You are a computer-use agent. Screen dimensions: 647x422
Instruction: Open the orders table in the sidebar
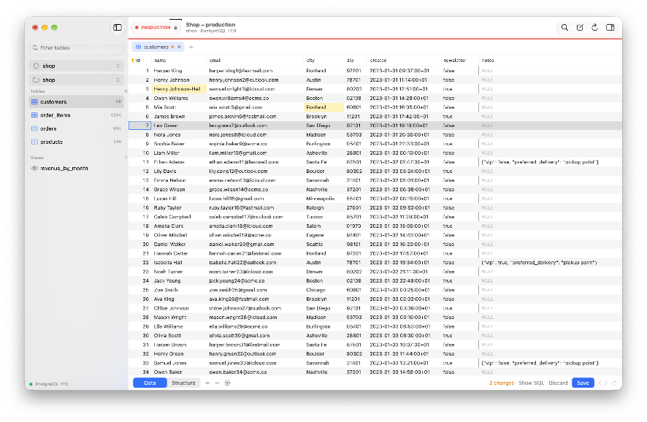[x=77, y=128]
